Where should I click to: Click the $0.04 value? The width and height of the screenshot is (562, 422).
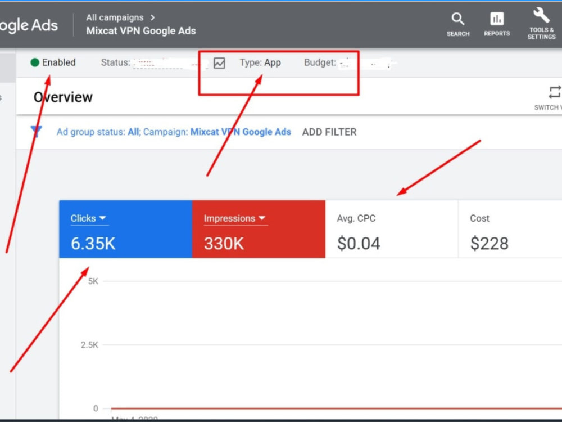coord(359,244)
